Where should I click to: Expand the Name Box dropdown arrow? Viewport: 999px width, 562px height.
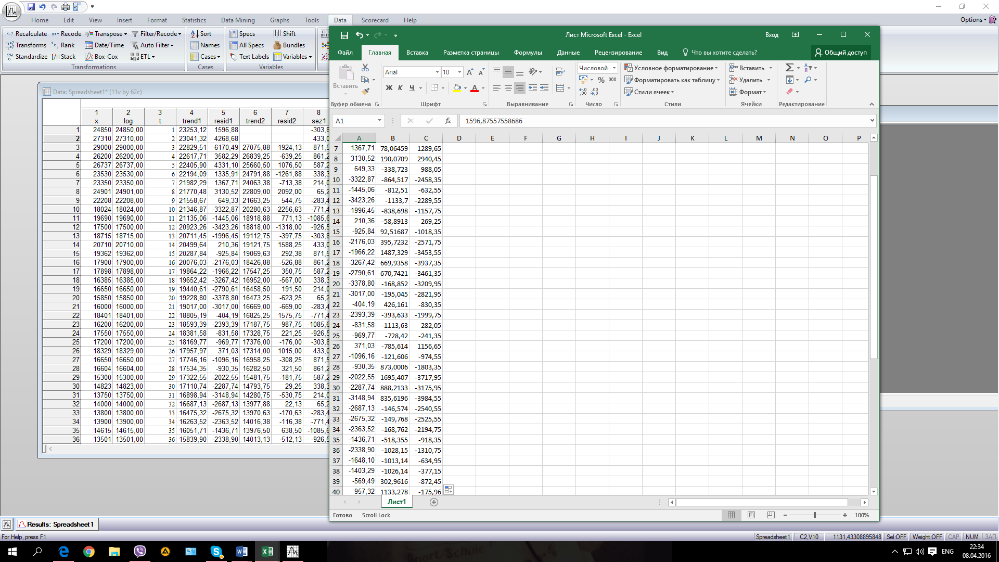pos(379,121)
